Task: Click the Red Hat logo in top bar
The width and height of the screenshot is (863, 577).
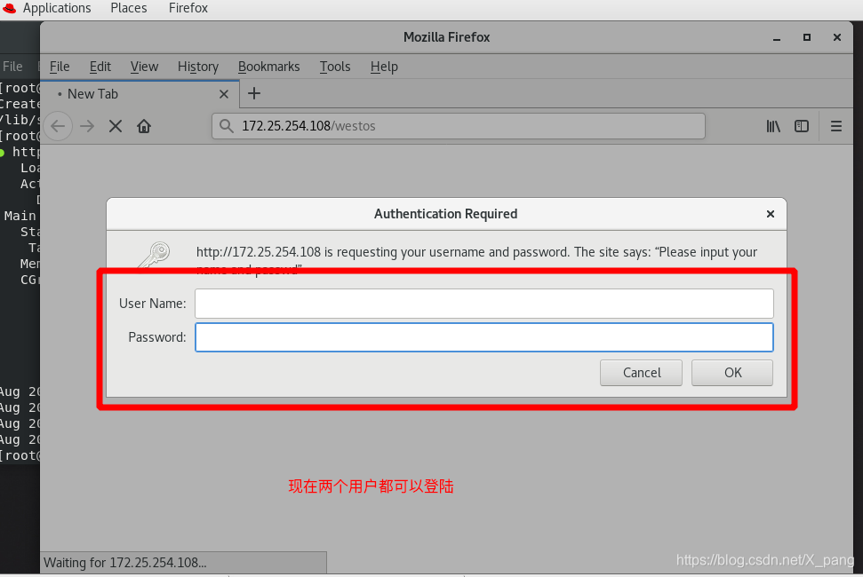Action: [10, 8]
